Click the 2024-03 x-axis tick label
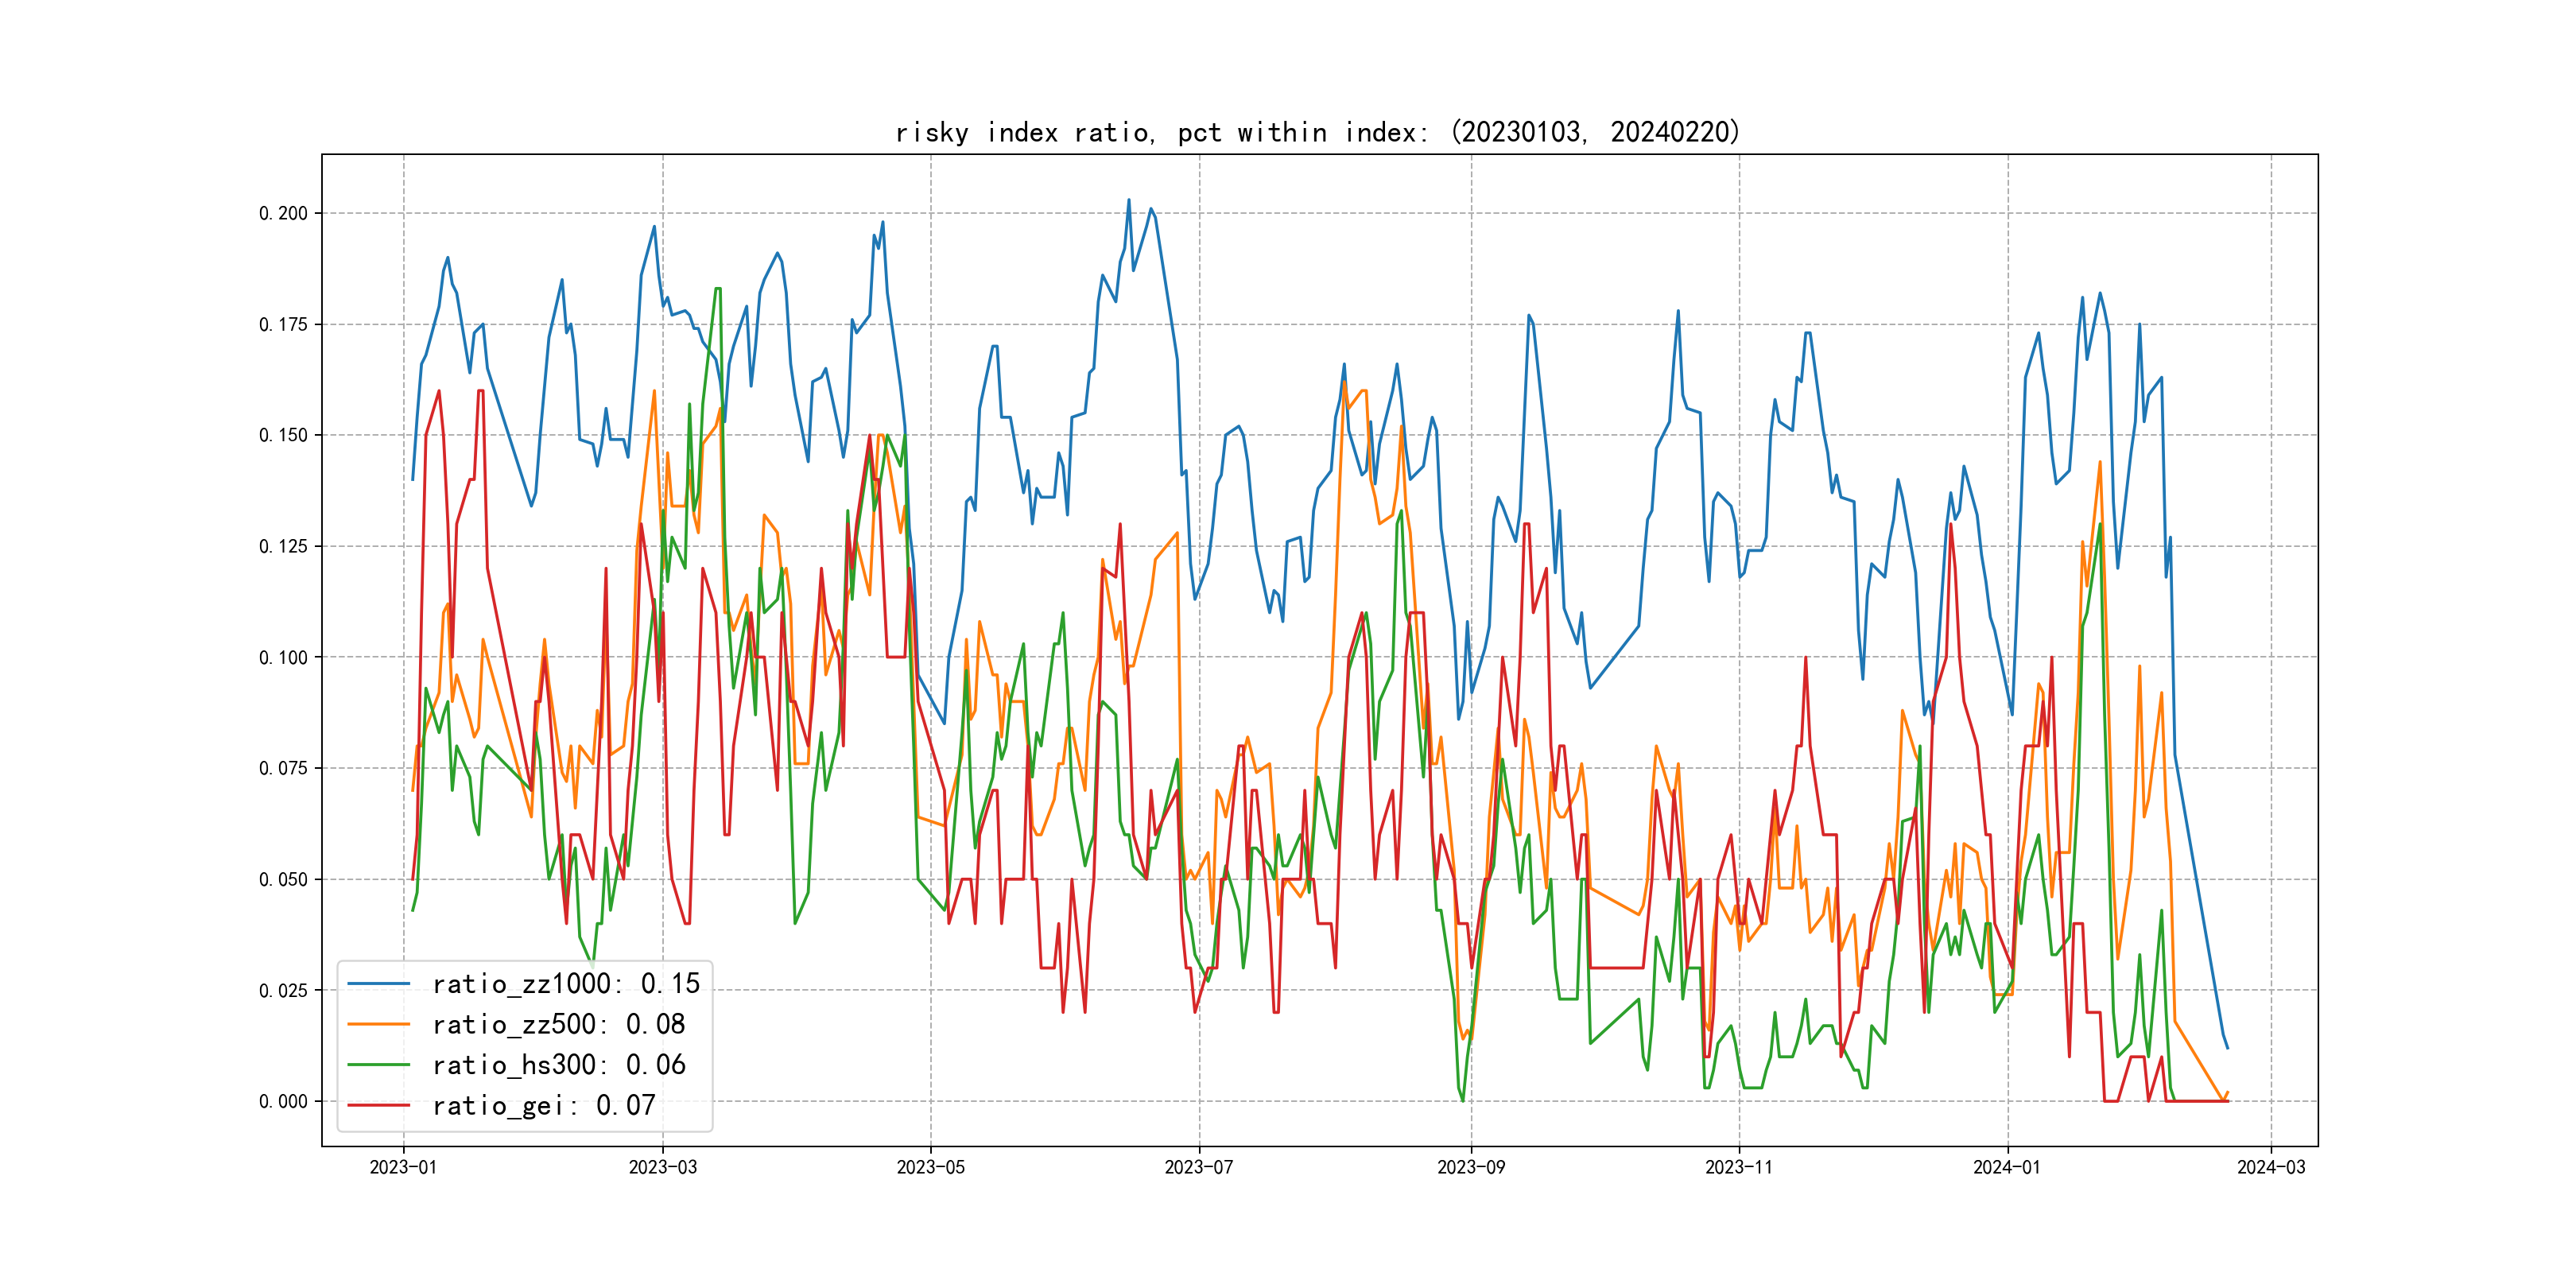 [x=2271, y=1167]
